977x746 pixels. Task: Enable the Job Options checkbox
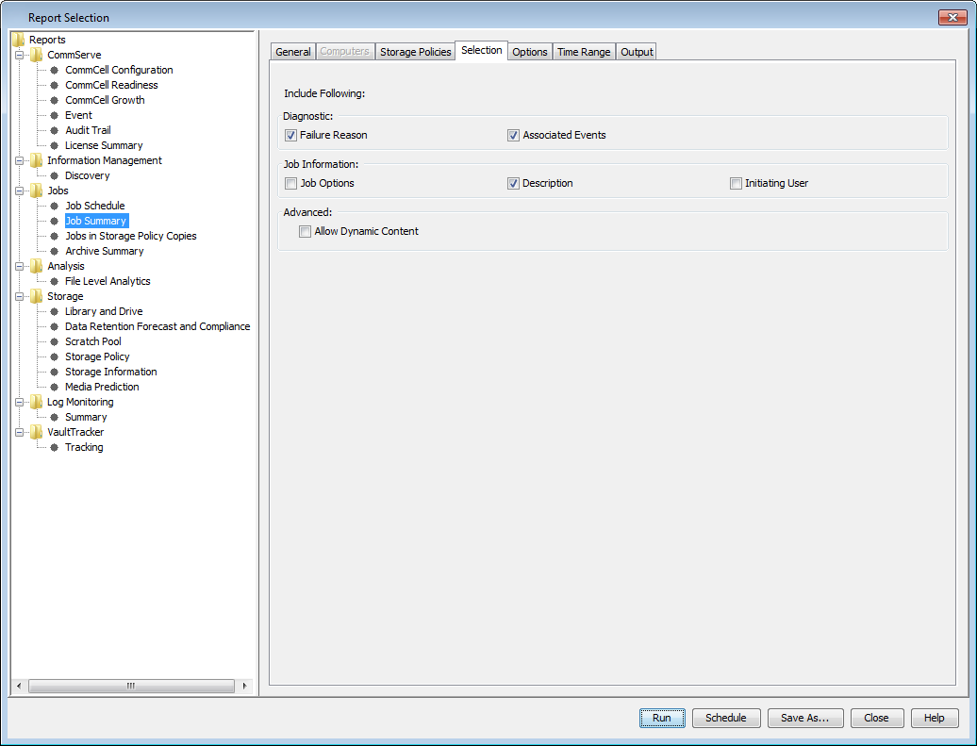coord(291,183)
